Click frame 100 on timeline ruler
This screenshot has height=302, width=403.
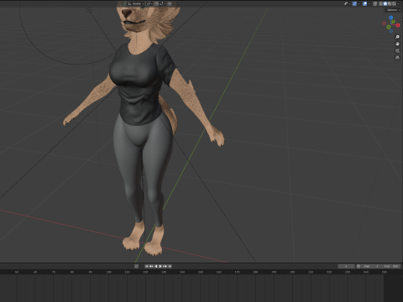click(x=108, y=272)
